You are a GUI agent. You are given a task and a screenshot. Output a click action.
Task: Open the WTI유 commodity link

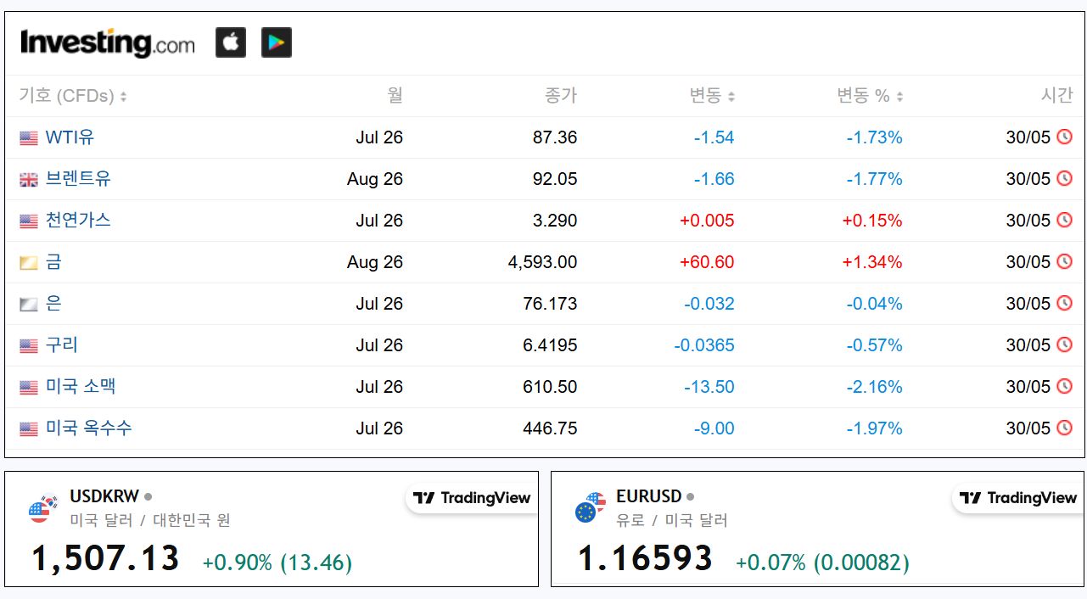coord(70,137)
